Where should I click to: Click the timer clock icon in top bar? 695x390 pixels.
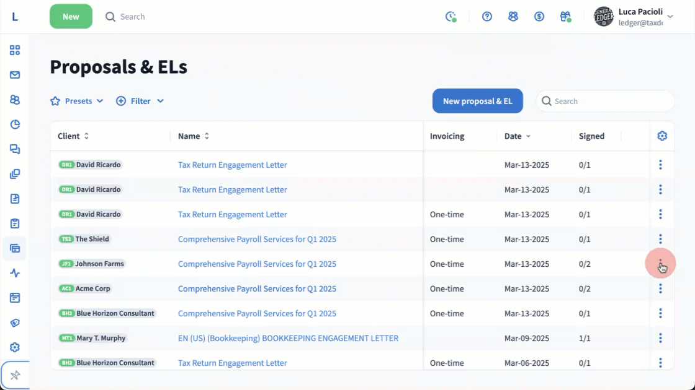tap(451, 17)
